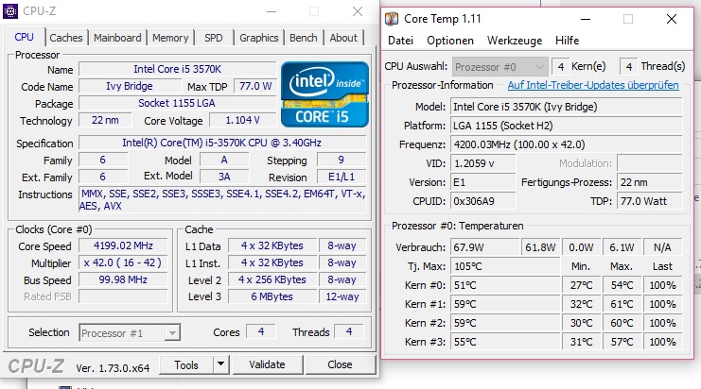Open the SPD tab in CPU-Z
The height and width of the screenshot is (389, 701).
pyautogui.click(x=214, y=38)
